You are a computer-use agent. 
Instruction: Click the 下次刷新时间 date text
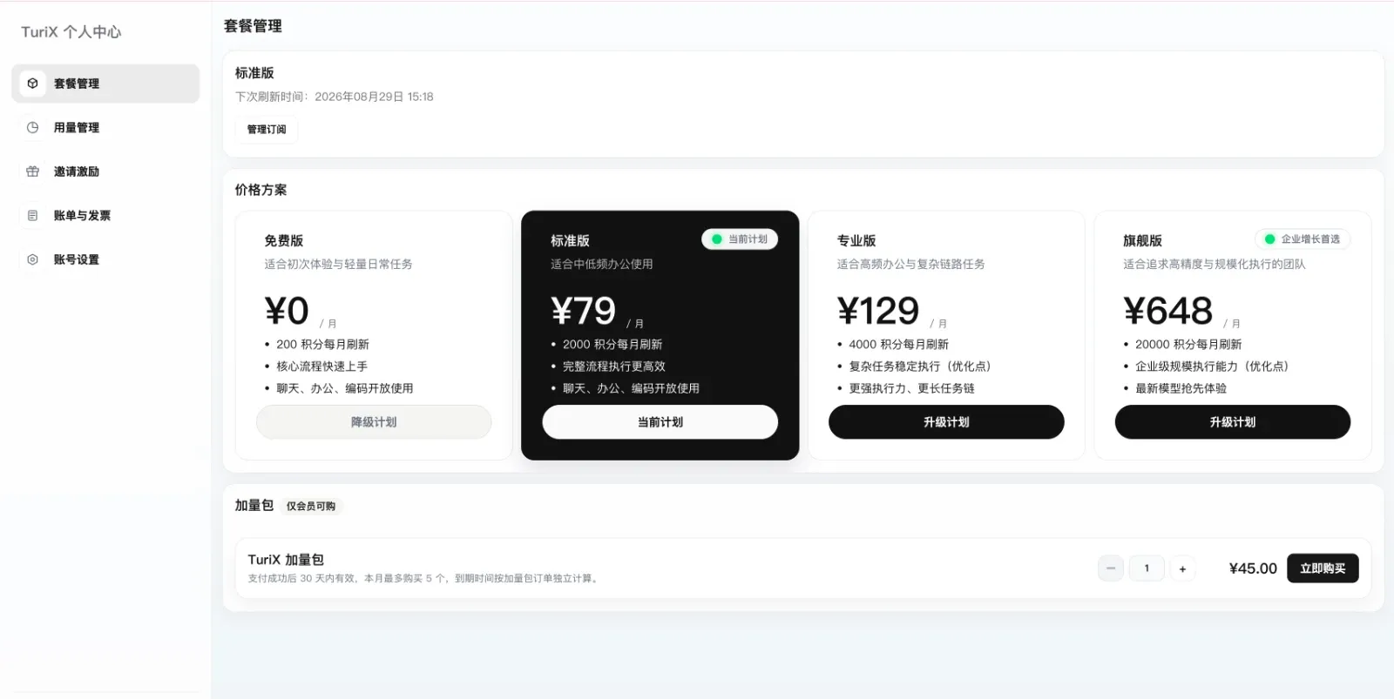335,97
